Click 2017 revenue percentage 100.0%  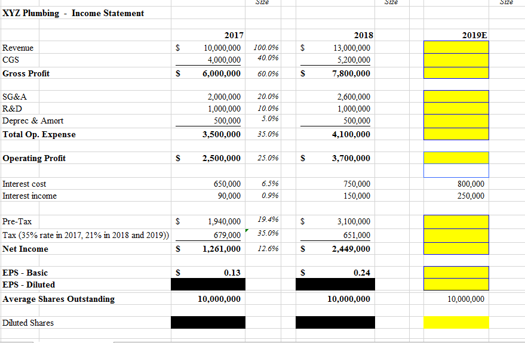click(266, 48)
